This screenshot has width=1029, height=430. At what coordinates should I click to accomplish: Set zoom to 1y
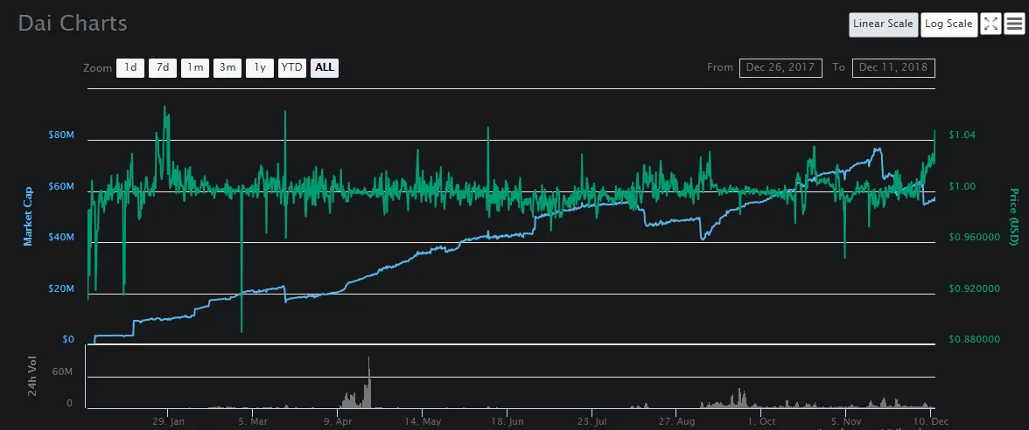(260, 67)
